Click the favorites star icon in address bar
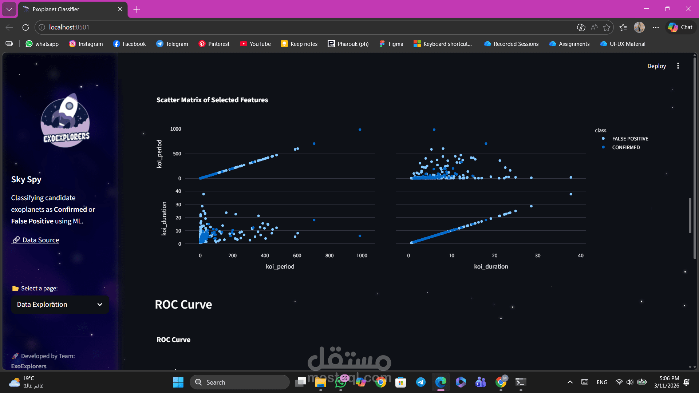This screenshot has height=393, width=699. pyautogui.click(x=607, y=27)
